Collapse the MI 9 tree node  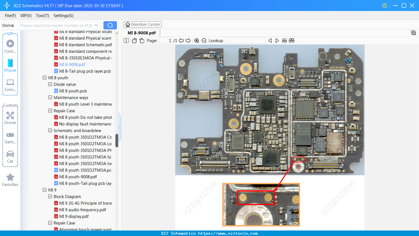pyautogui.click(x=45, y=190)
